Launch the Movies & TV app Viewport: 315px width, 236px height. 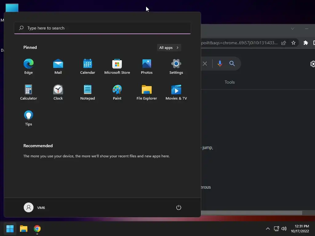(176, 92)
